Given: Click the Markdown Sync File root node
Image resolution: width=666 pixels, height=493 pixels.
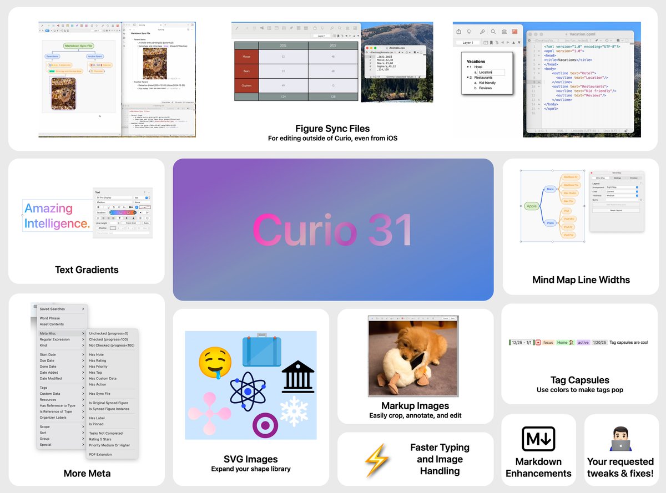Looking at the screenshot, I should (x=78, y=45).
